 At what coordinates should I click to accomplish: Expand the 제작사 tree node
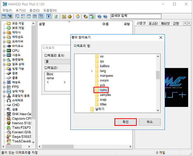(x=4, y=33)
